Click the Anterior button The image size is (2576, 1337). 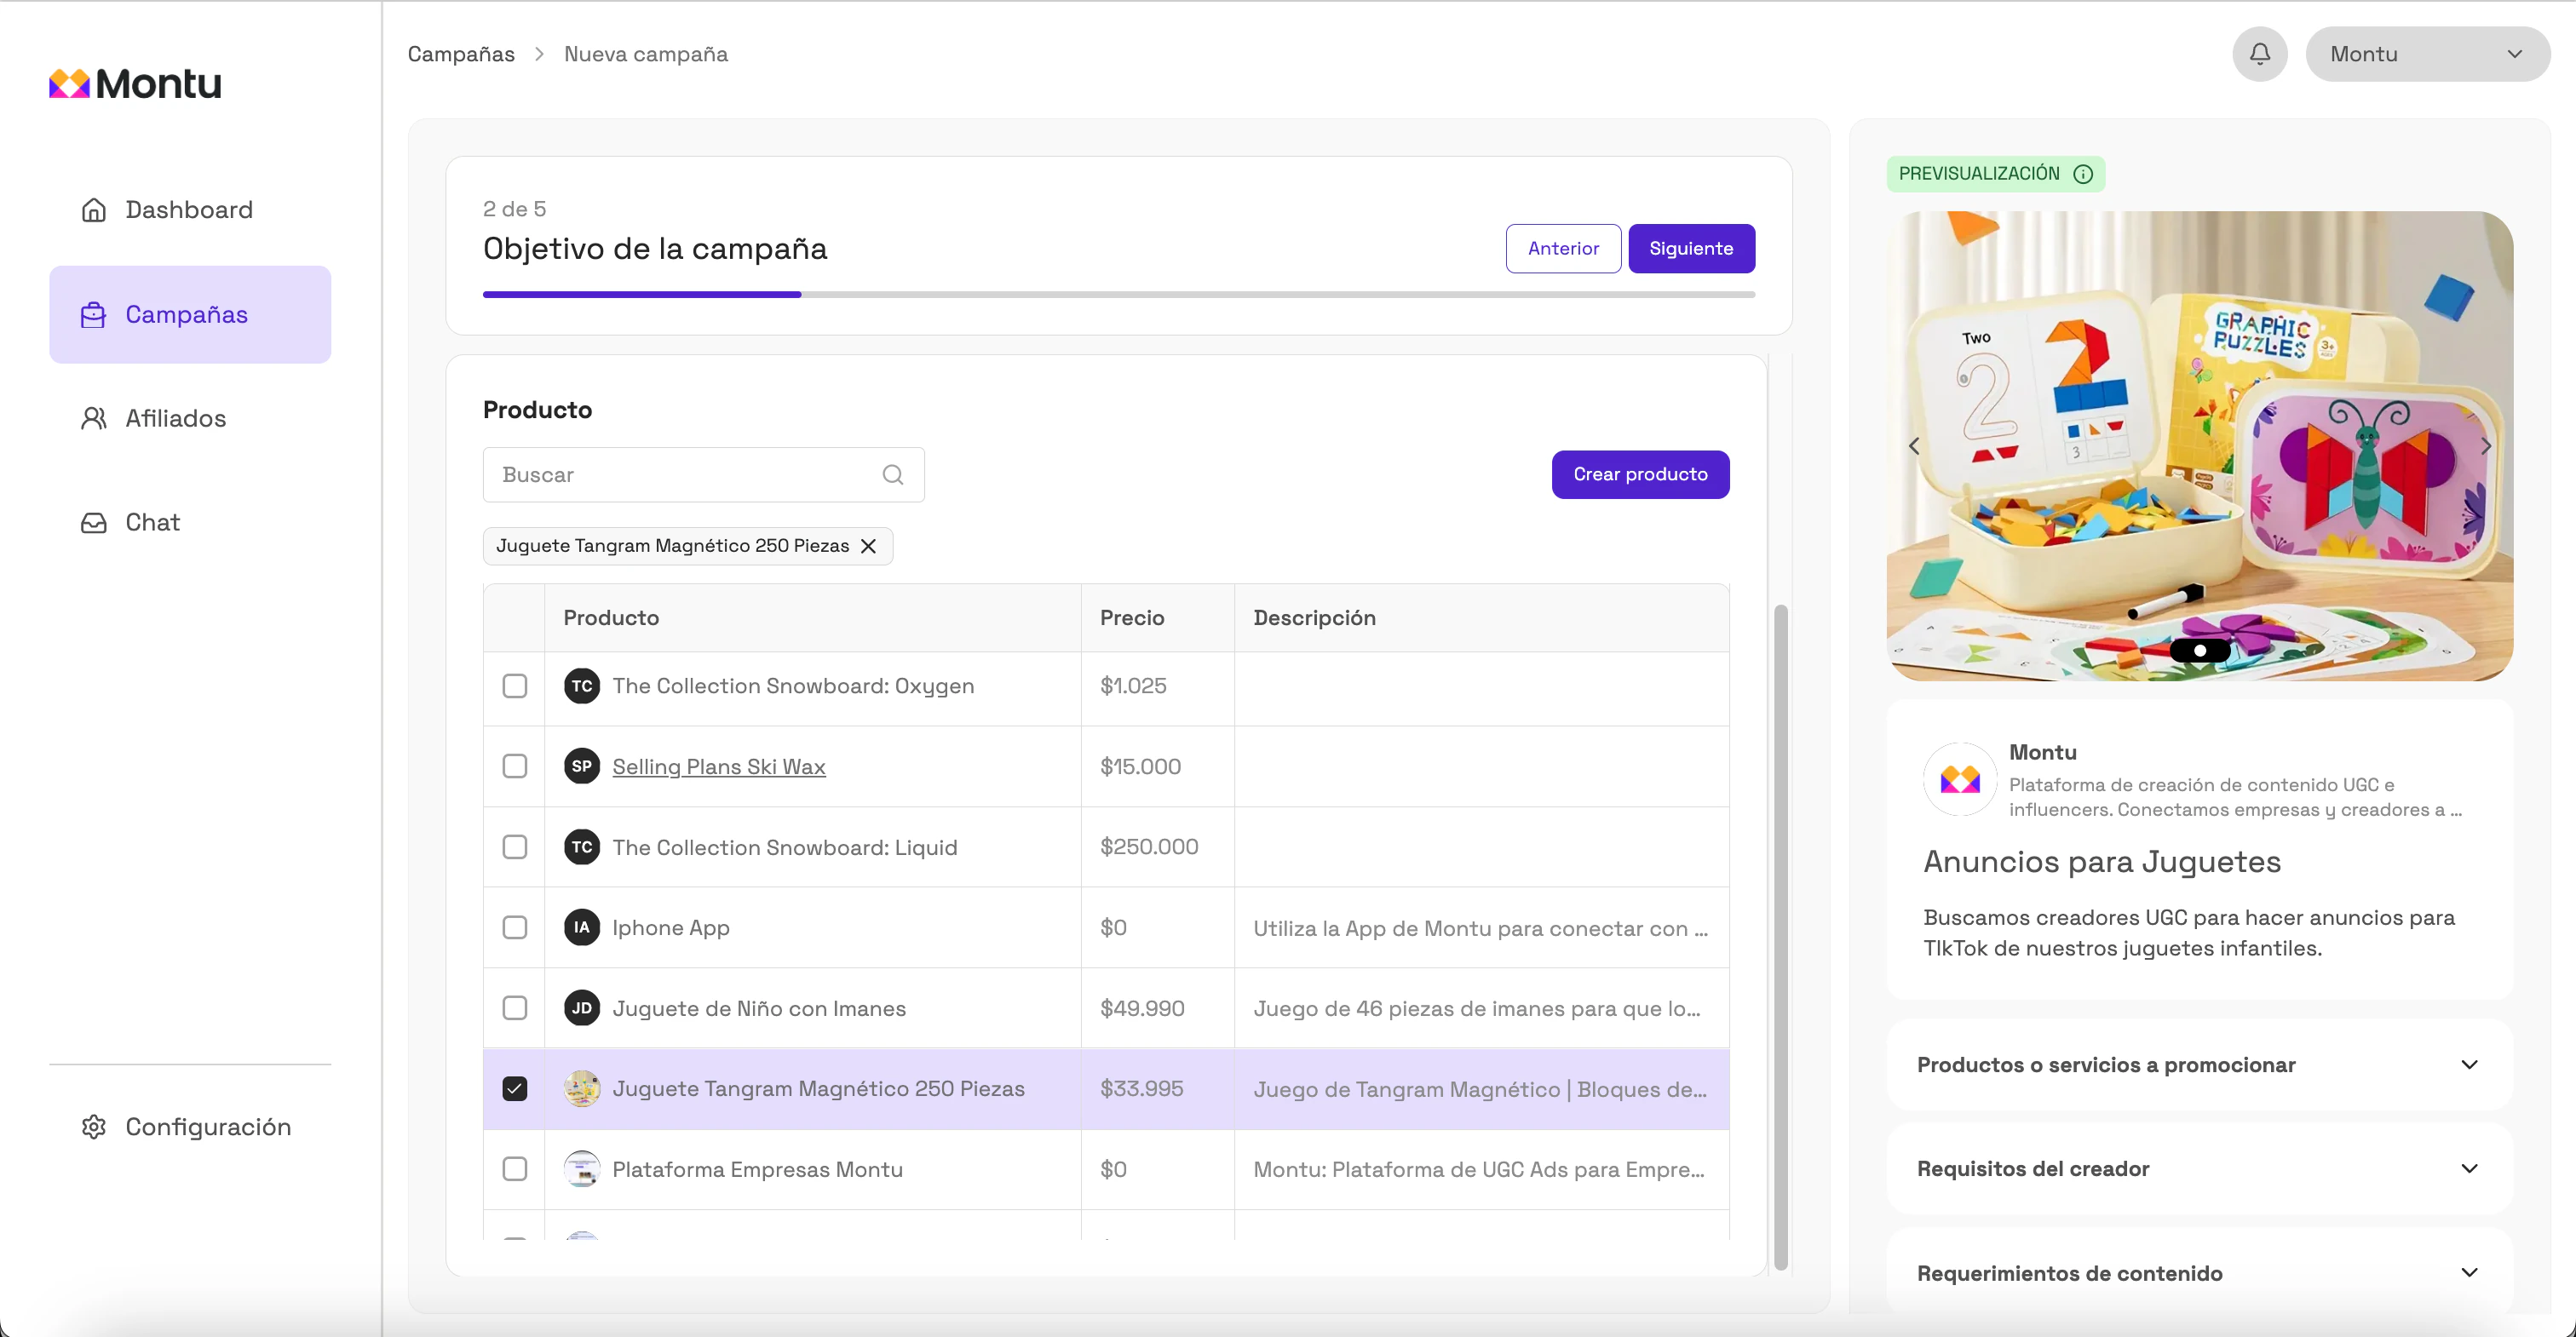coord(1563,248)
